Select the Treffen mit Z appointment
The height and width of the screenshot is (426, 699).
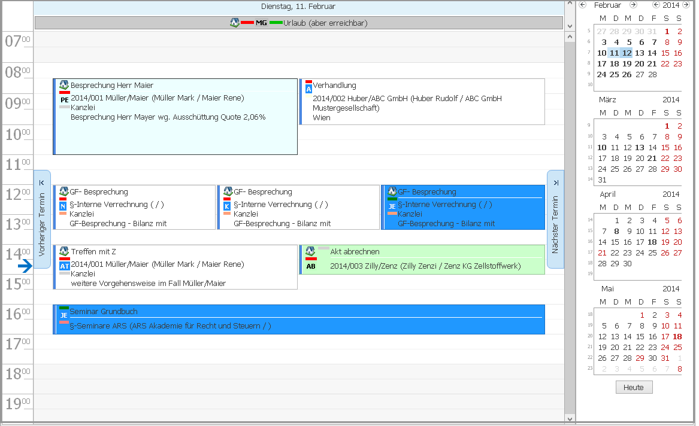click(175, 267)
